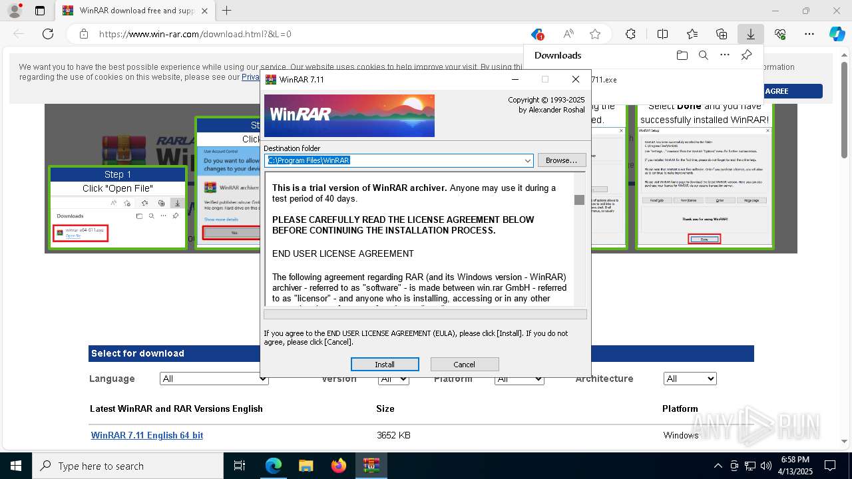Viewport: 852px width, 479px height.
Task: View site information lock icon
Action: point(83,34)
